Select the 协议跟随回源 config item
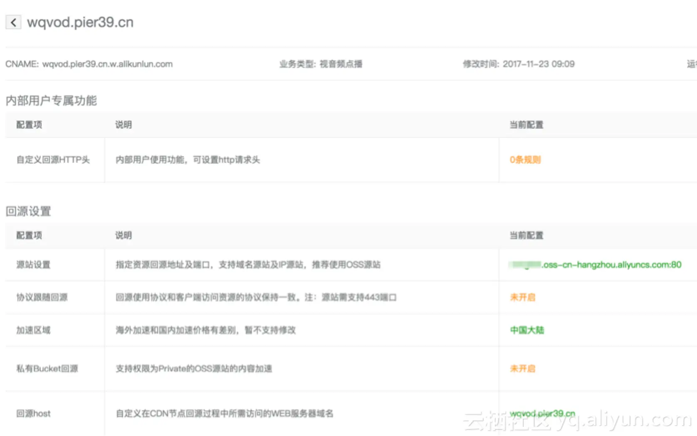 pos(42,297)
